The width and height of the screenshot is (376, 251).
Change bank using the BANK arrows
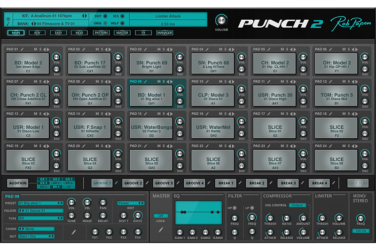point(34,24)
